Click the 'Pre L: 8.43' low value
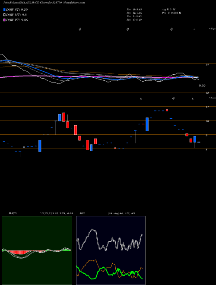The height and width of the screenshot is (285, 216). click(134, 16)
